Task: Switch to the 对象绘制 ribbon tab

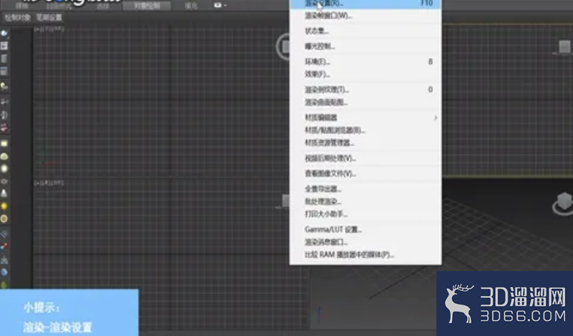Action: point(147,6)
